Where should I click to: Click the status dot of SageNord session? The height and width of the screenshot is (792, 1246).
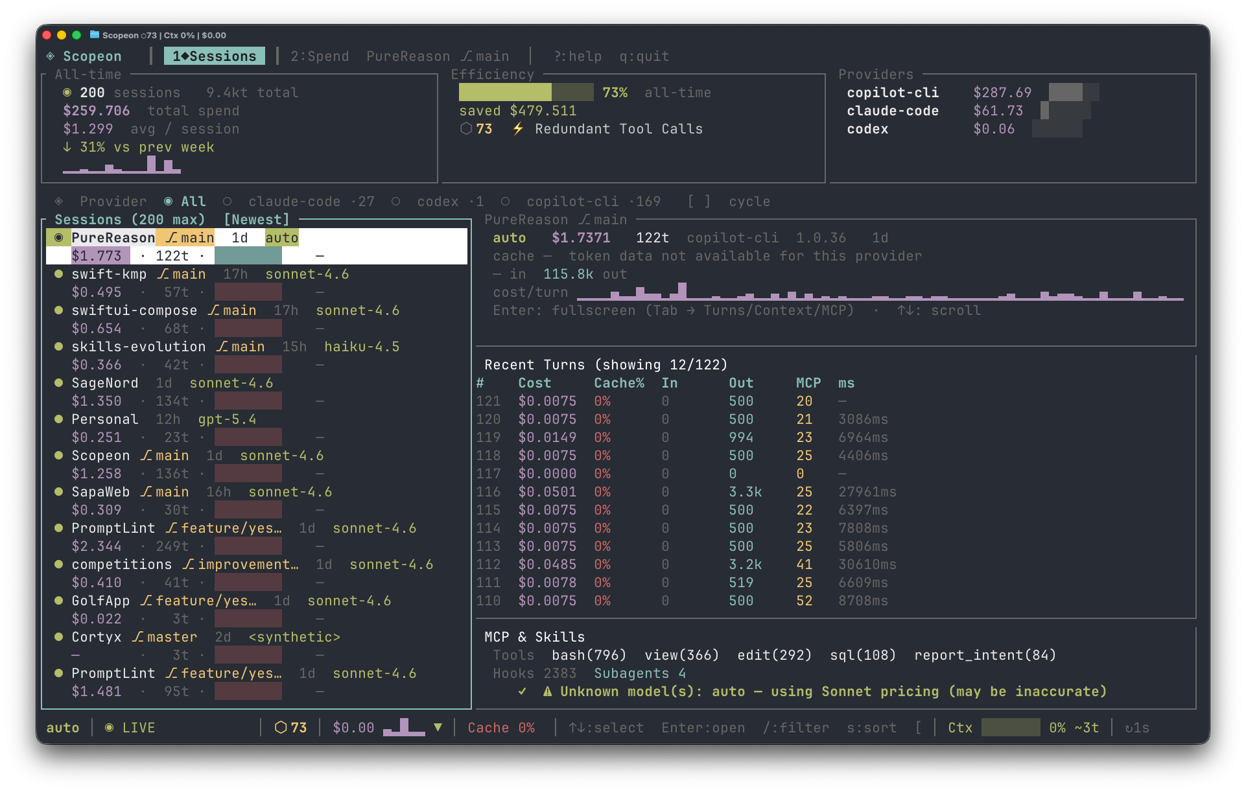(59, 383)
